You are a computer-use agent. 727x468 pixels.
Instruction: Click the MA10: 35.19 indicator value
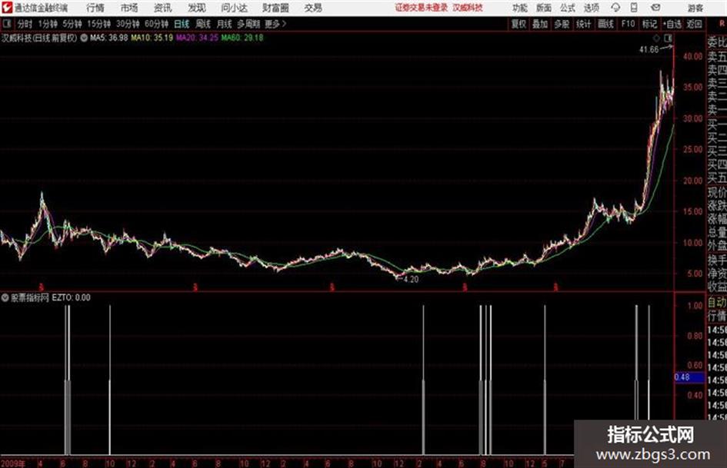coord(152,38)
